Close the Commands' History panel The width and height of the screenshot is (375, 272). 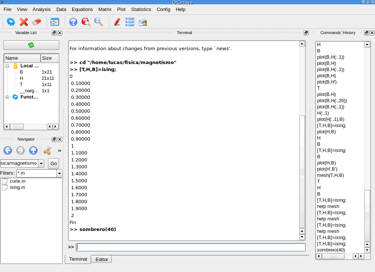point(372,33)
